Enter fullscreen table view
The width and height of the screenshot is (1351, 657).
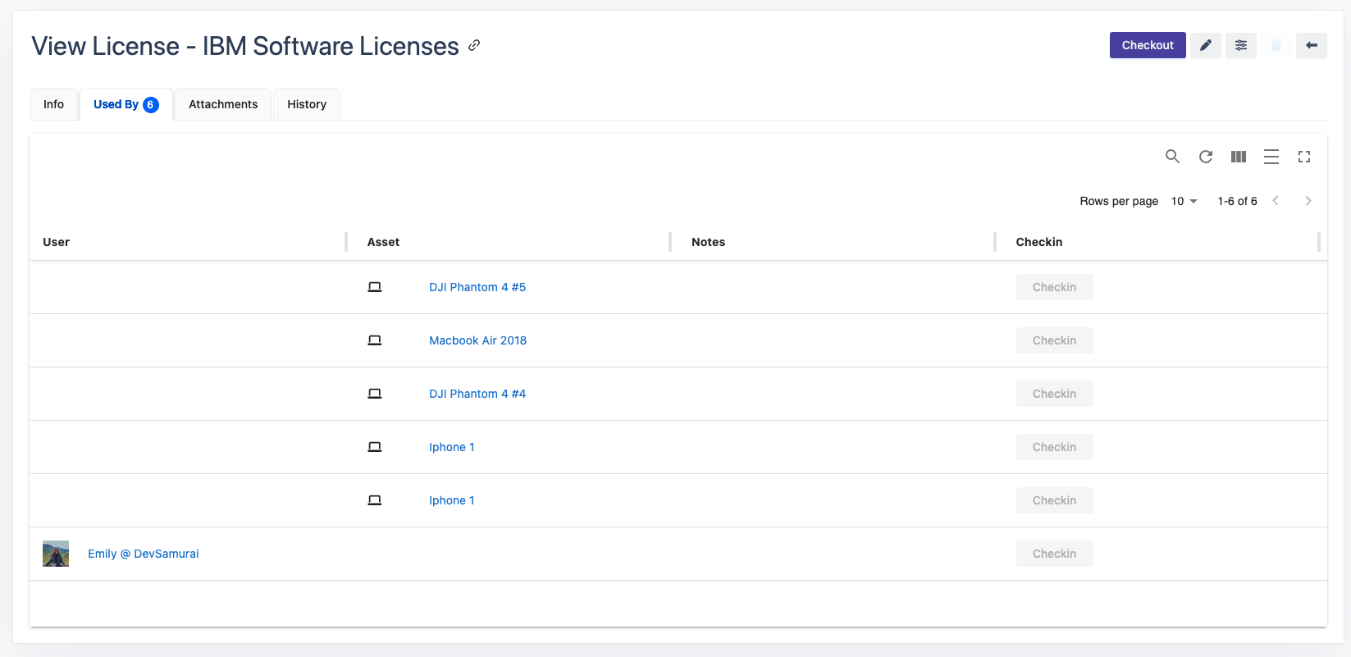(1303, 157)
